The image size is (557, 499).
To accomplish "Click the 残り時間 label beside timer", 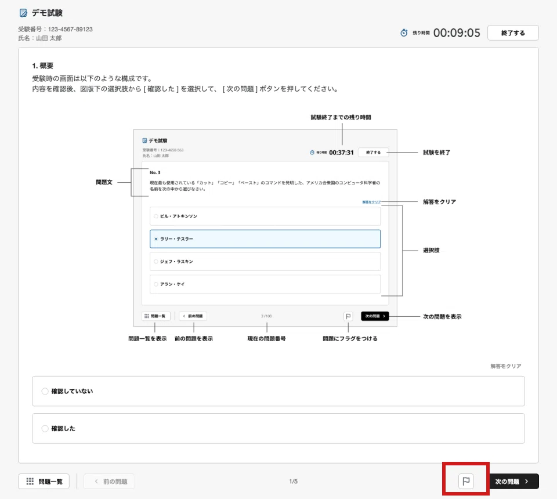I will click(421, 32).
